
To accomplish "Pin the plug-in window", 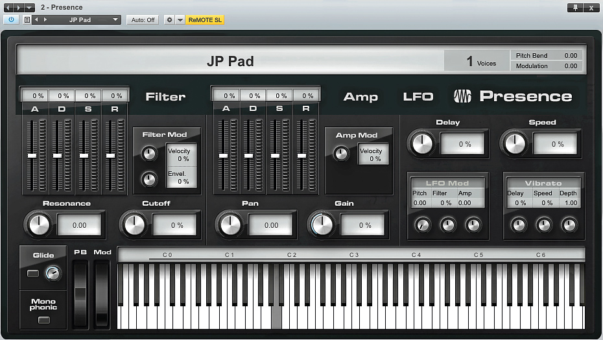I will 575,7.
